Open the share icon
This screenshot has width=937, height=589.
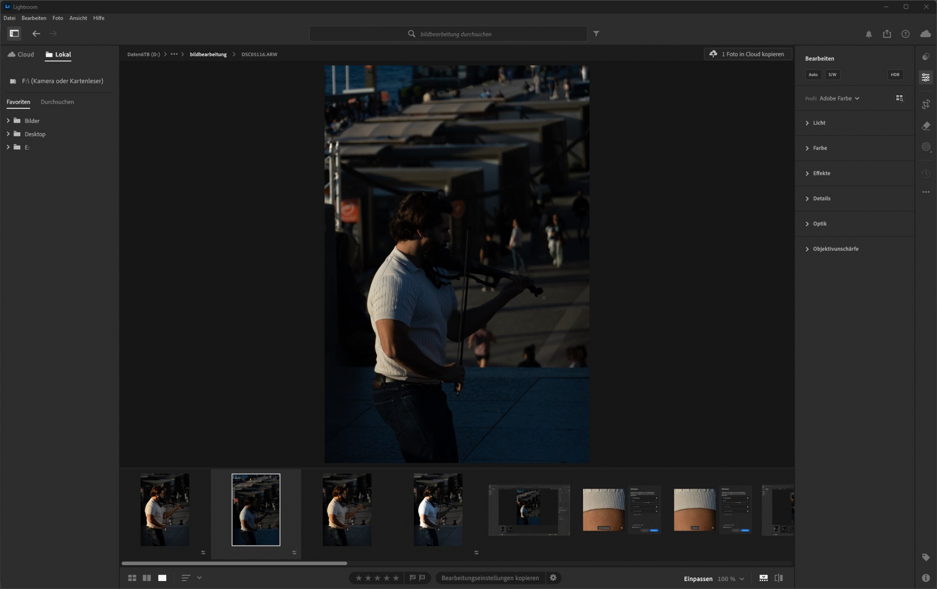coord(887,34)
